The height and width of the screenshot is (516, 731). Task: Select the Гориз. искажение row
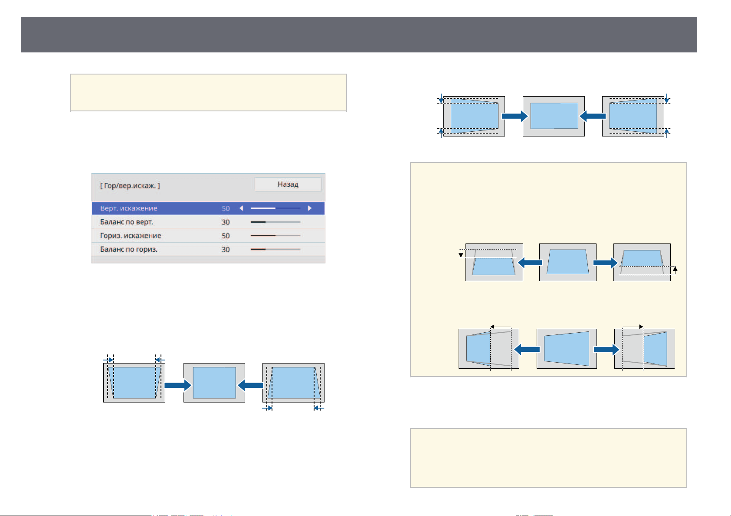(x=208, y=236)
